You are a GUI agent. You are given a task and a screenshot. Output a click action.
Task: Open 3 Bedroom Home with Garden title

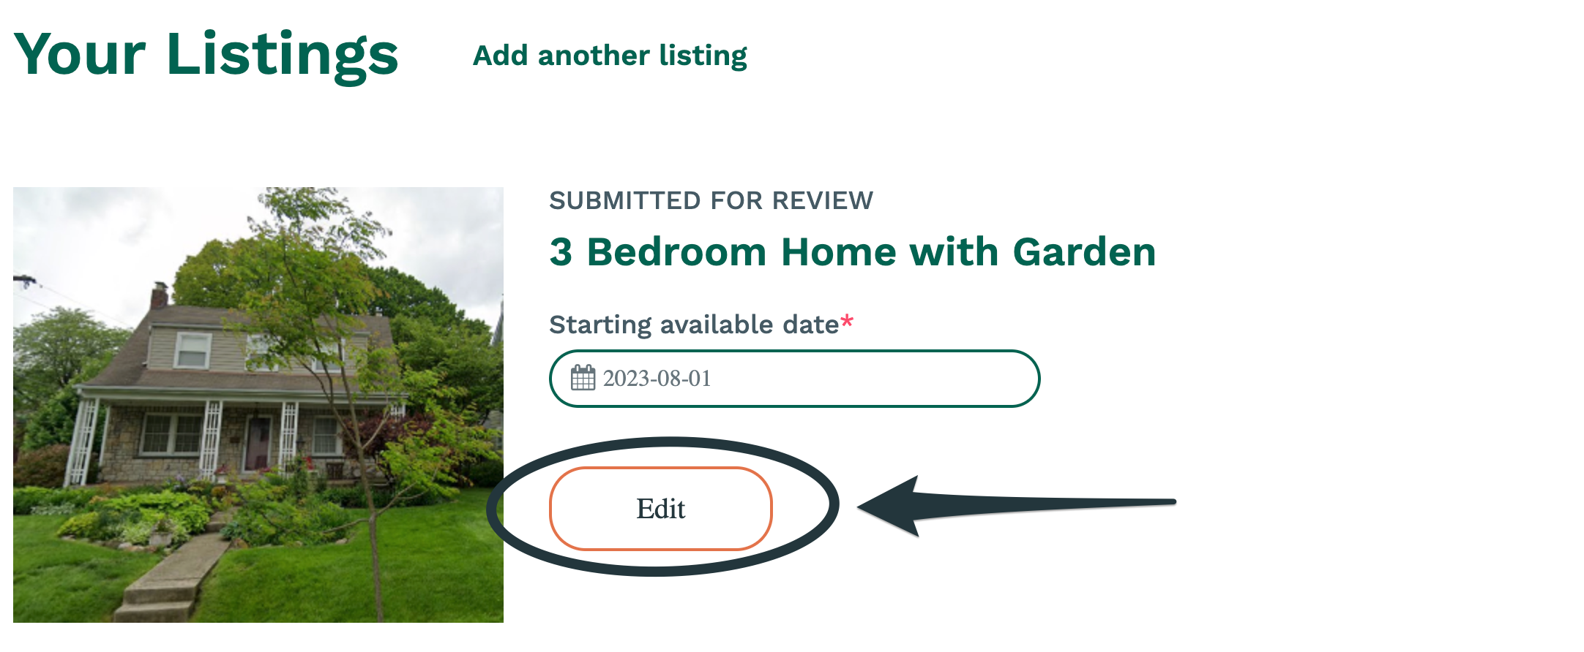point(853,252)
